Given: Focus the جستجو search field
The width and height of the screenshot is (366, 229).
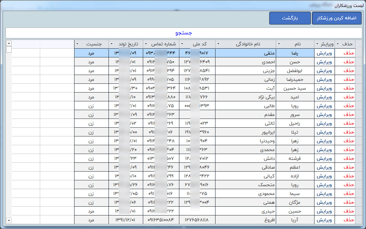Looking at the screenshot, I should tap(184, 33).
